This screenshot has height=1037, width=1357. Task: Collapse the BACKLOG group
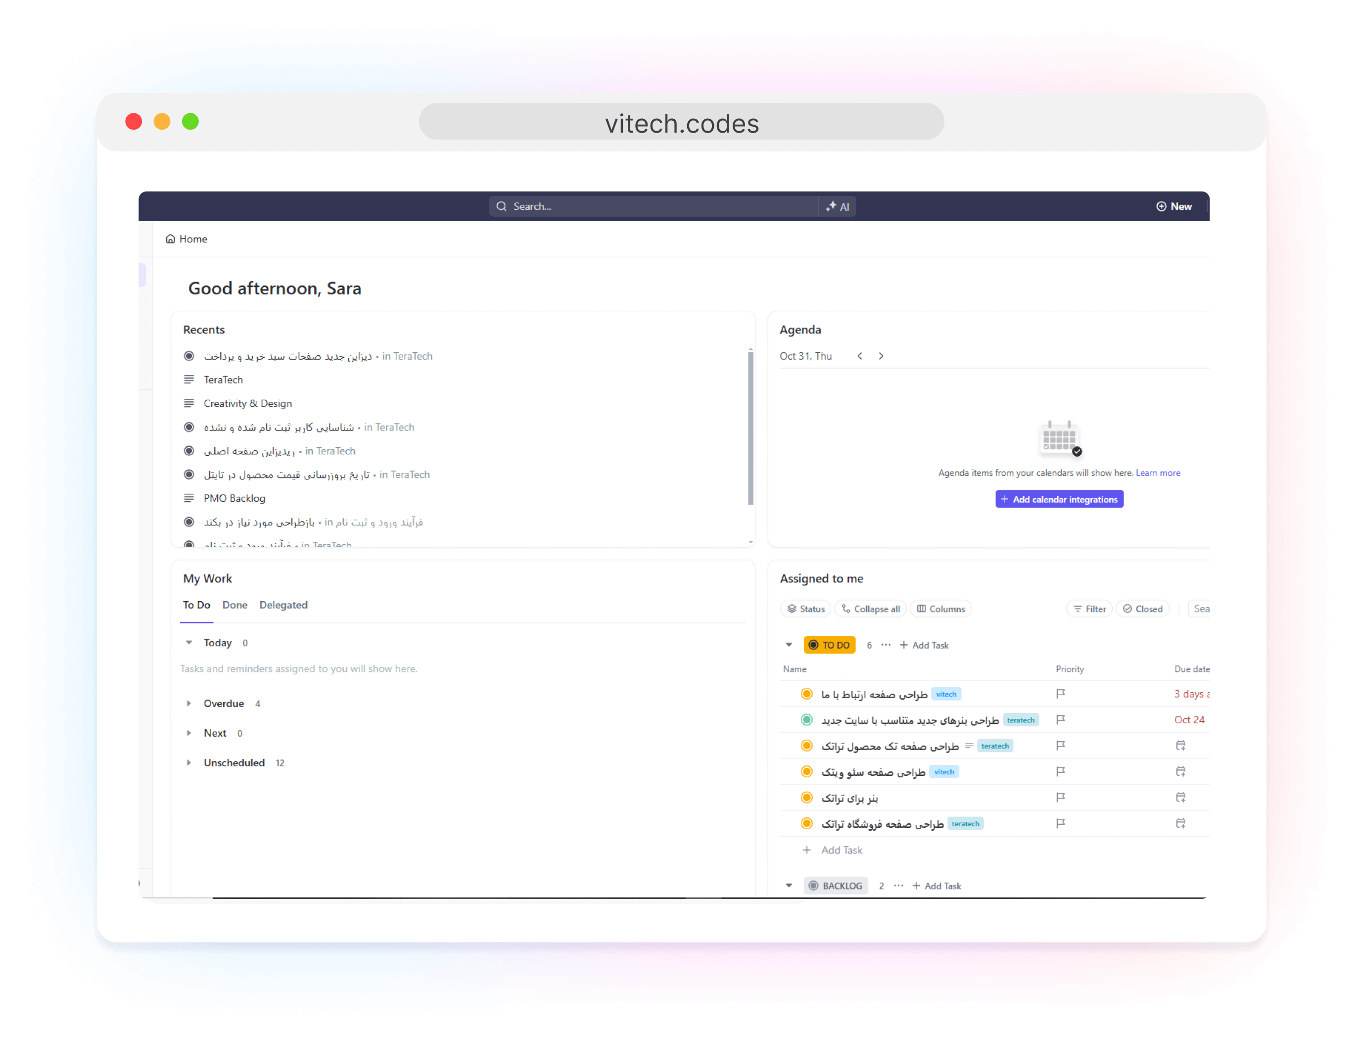[x=789, y=886]
